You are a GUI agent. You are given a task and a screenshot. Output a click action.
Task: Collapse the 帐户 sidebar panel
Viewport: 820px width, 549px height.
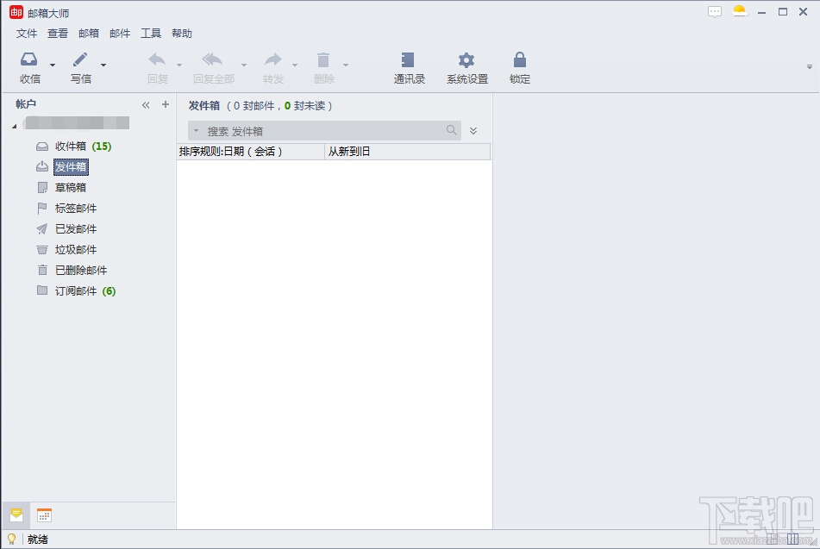[146, 105]
